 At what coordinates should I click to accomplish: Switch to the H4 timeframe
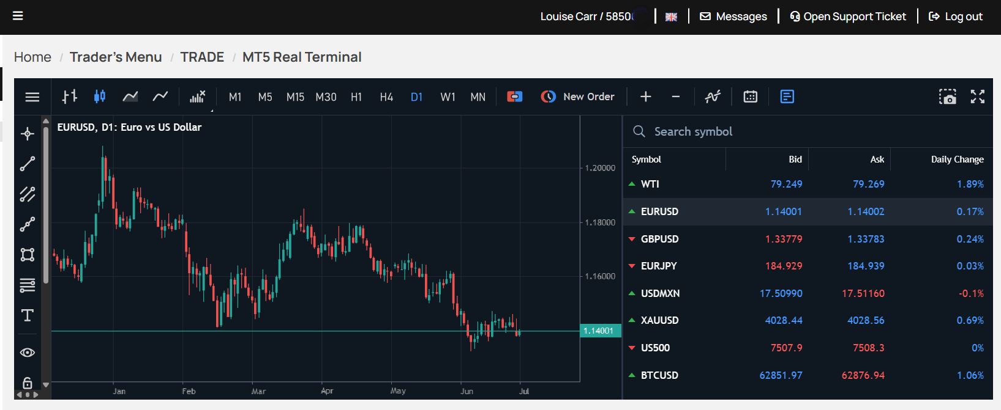tap(386, 97)
